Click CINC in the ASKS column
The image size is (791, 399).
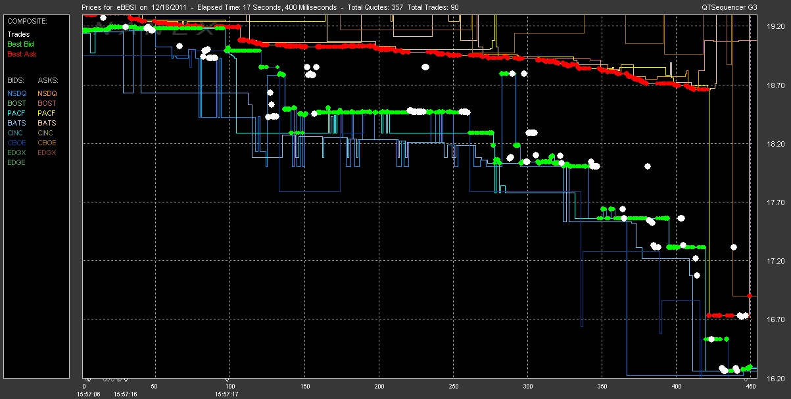pos(47,133)
